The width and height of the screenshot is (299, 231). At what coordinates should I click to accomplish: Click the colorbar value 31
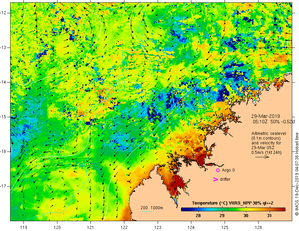coord(269,216)
